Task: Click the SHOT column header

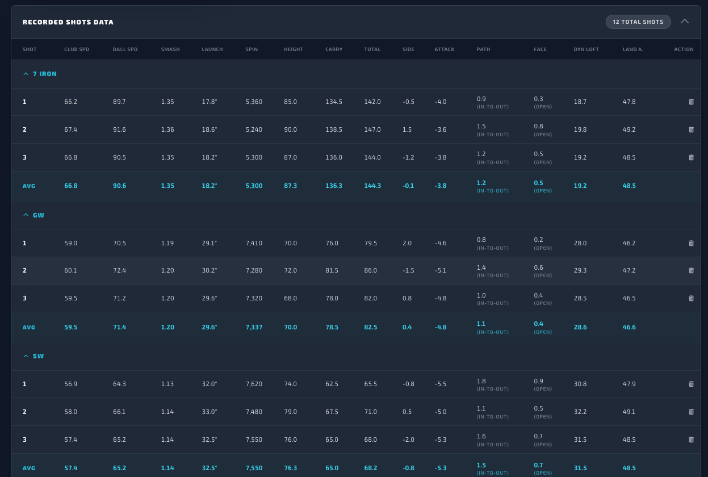Action: [x=30, y=49]
